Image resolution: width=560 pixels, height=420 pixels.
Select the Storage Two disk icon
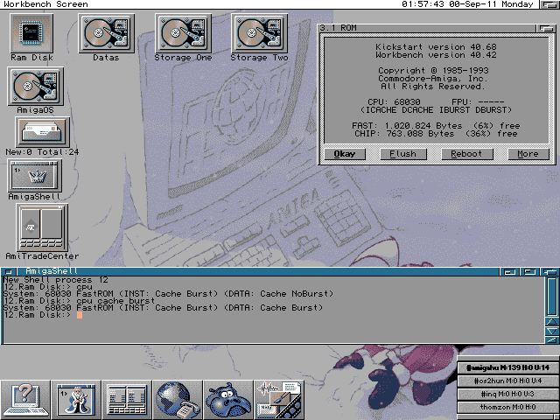pos(259,33)
